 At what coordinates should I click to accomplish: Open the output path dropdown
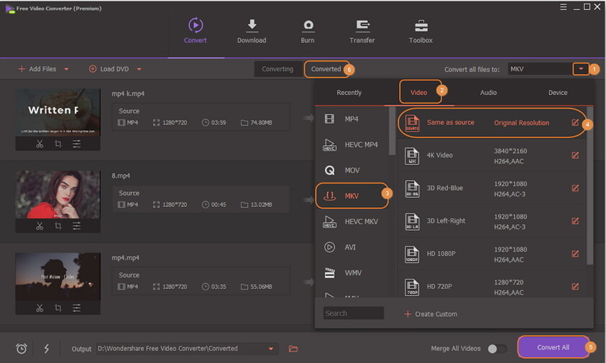pyautogui.click(x=271, y=349)
